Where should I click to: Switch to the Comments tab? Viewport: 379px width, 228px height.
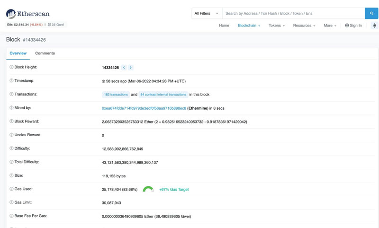[x=45, y=53]
